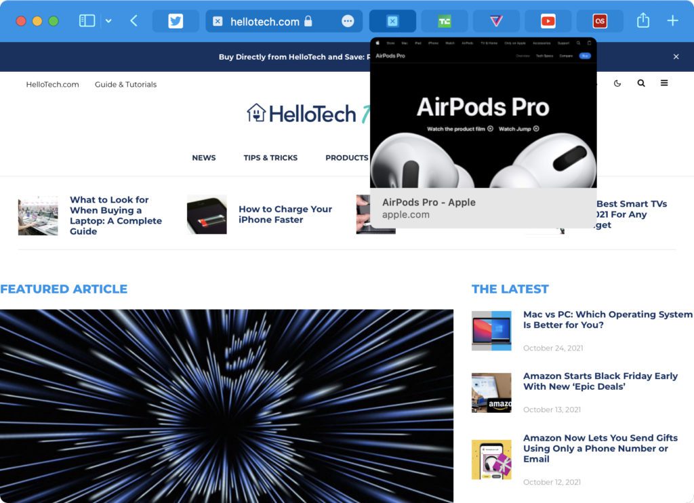Open the NEWS menu item
This screenshot has width=694, height=503.
(203, 158)
